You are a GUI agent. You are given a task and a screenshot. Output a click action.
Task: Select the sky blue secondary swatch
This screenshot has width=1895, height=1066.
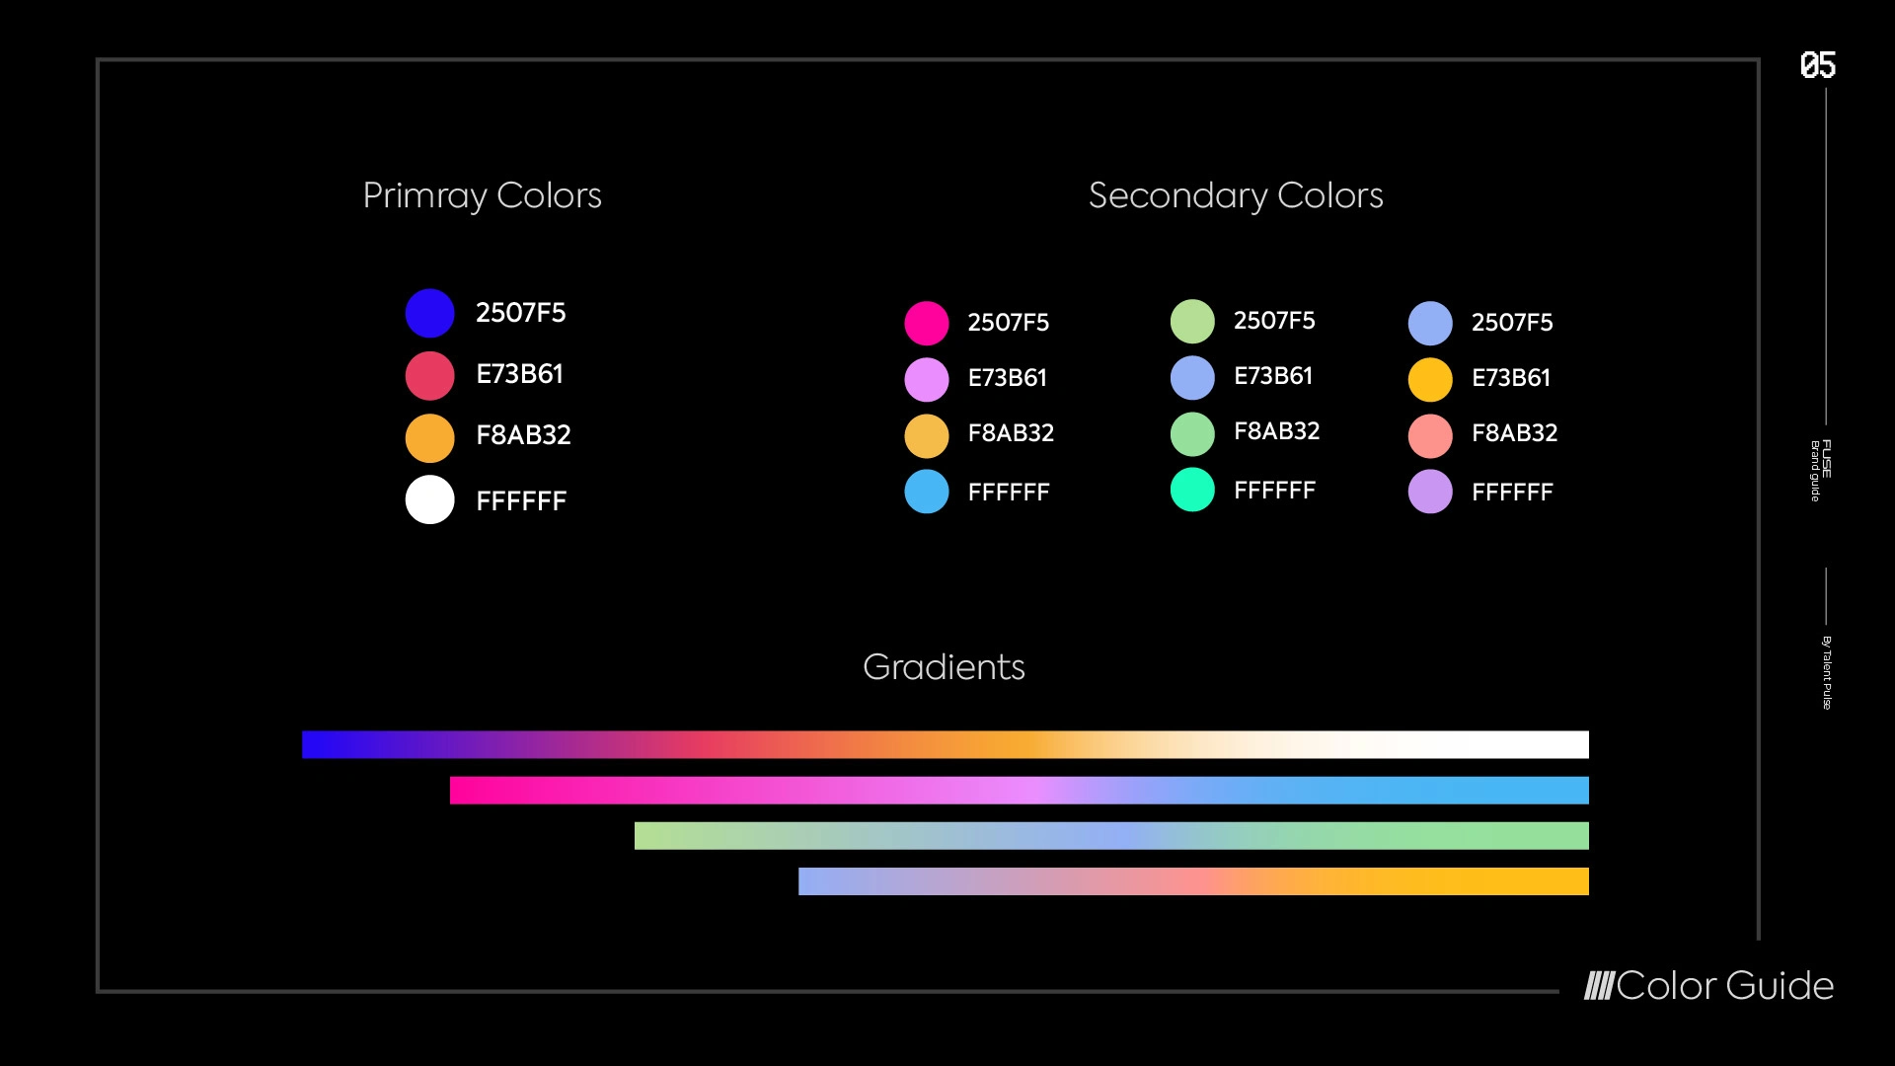[926, 492]
